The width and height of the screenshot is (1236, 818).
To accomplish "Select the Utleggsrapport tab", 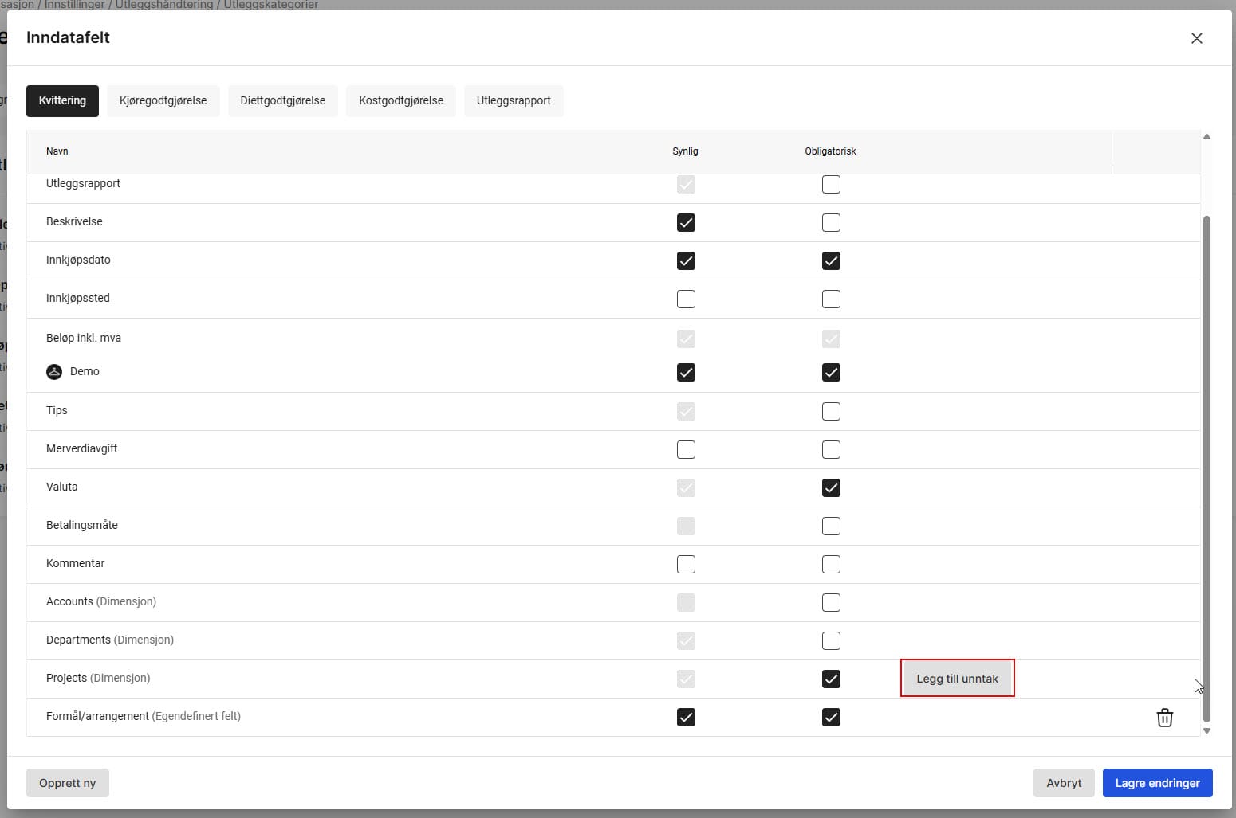I will pyautogui.click(x=514, y=101).
